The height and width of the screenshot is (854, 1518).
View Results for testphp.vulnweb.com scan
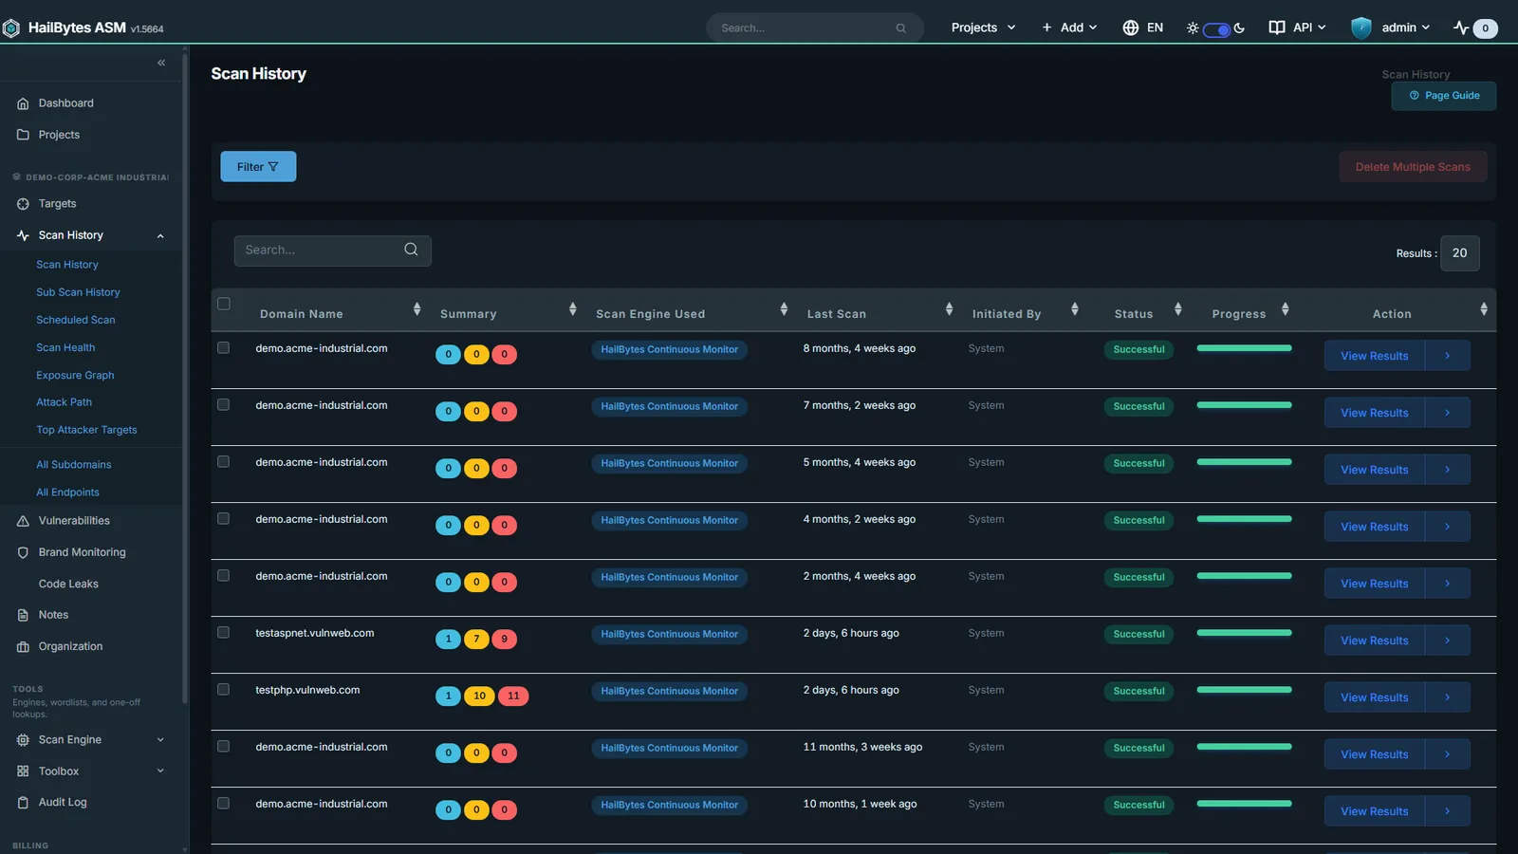[1374, 697]
